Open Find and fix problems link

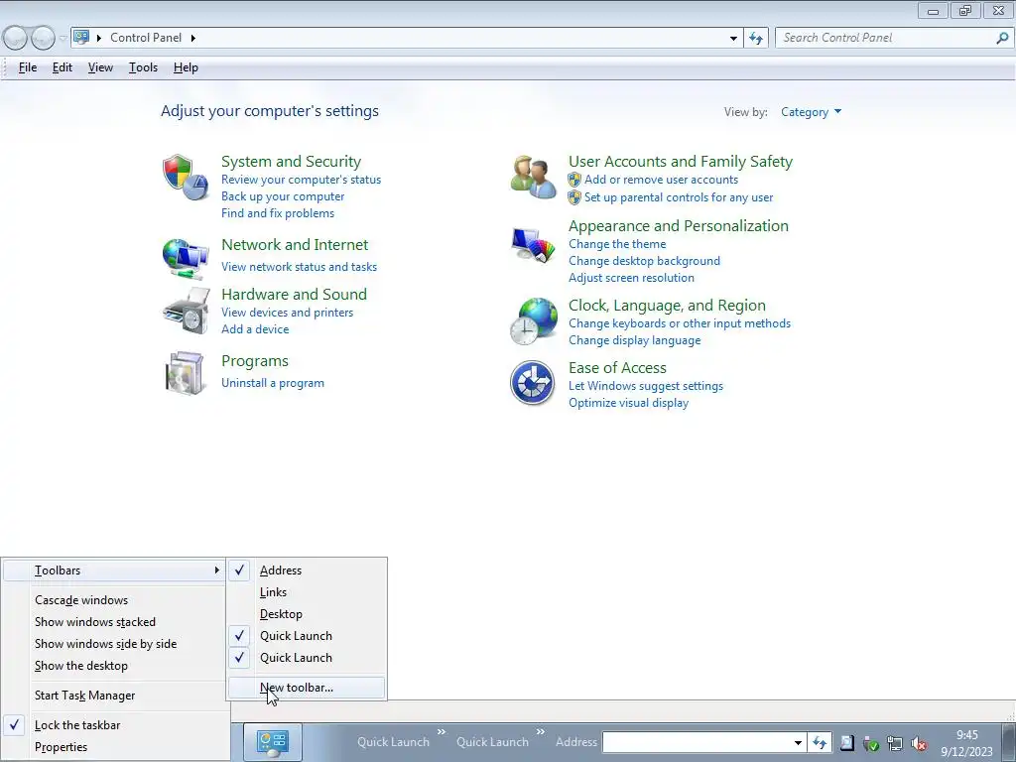(278, 213)
